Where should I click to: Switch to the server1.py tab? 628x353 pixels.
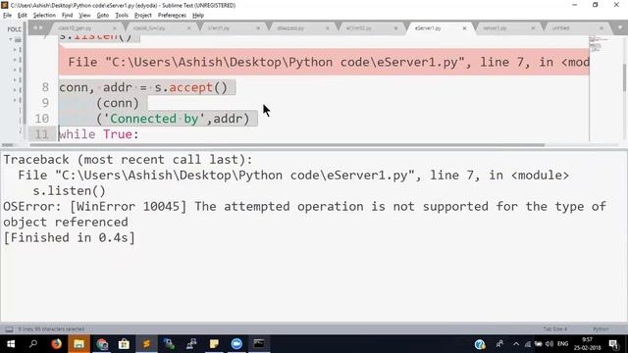[495, 28]
